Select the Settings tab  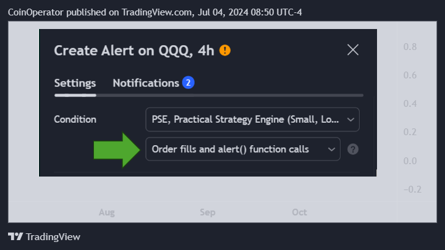[x=75, y=83]
